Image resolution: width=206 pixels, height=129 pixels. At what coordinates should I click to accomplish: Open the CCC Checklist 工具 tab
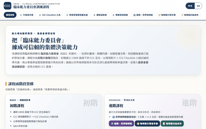50,15
